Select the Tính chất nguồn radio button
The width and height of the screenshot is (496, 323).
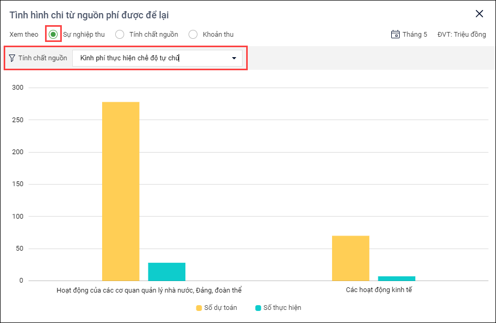click(x=120, y=35)
